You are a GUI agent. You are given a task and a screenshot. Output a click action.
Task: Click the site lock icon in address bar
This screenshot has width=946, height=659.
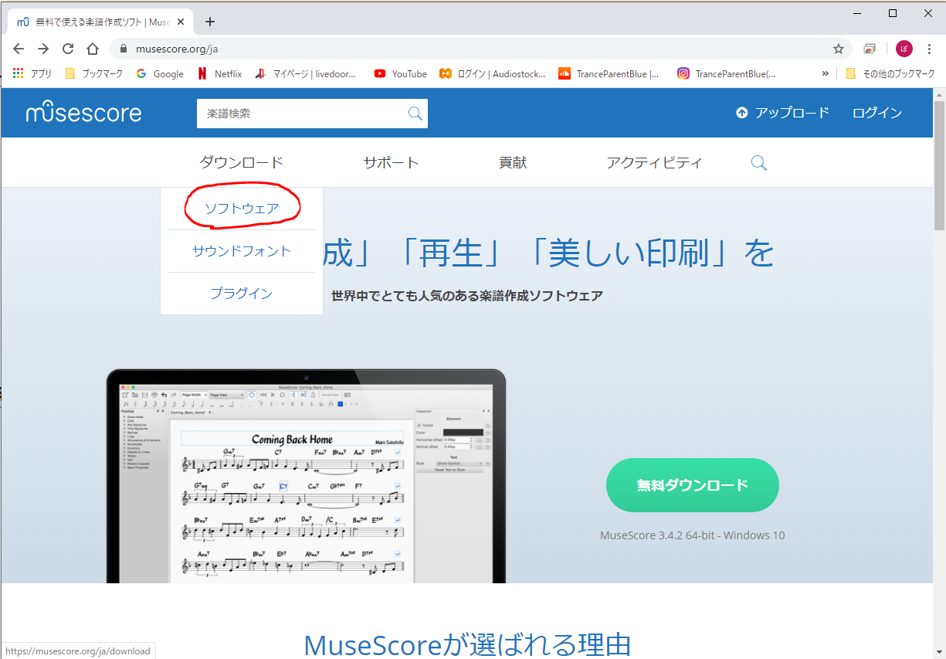pos(123,49)
